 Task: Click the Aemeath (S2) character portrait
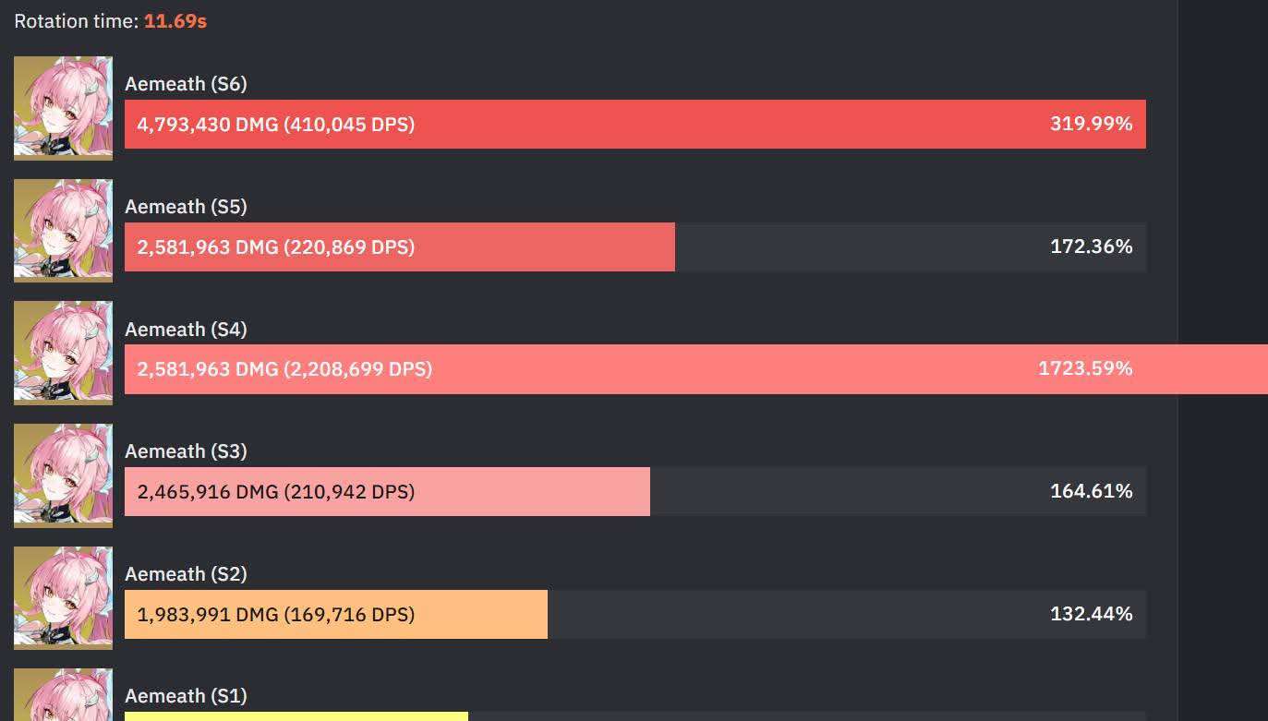(63, 598)
